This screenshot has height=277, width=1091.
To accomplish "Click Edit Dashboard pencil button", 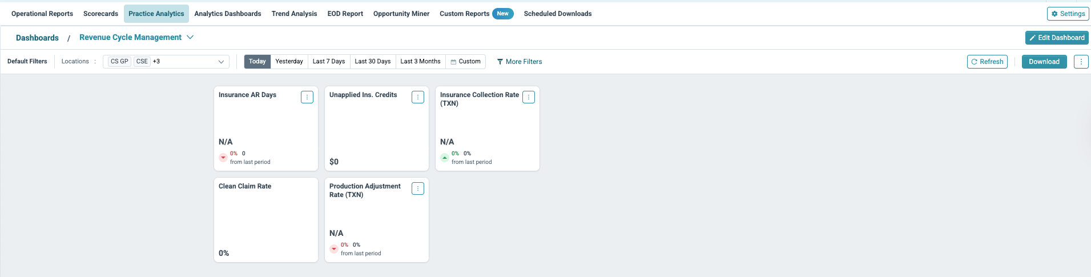I will [x=1057, y=38].
